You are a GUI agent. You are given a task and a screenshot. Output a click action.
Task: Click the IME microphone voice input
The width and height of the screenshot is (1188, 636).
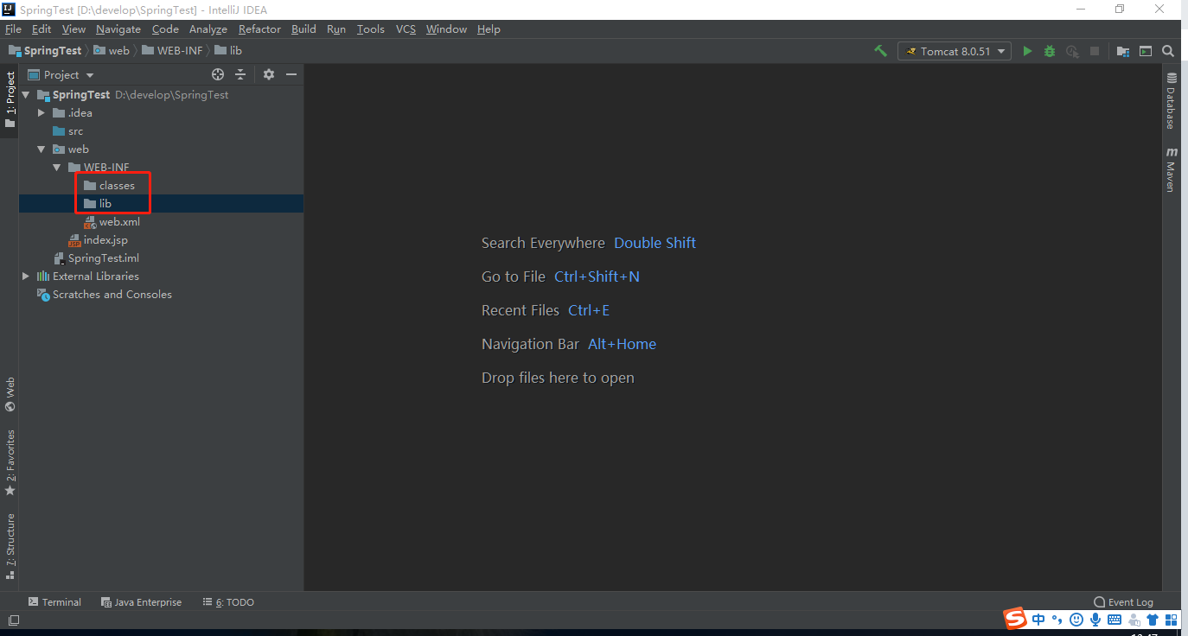point(1095,620)
